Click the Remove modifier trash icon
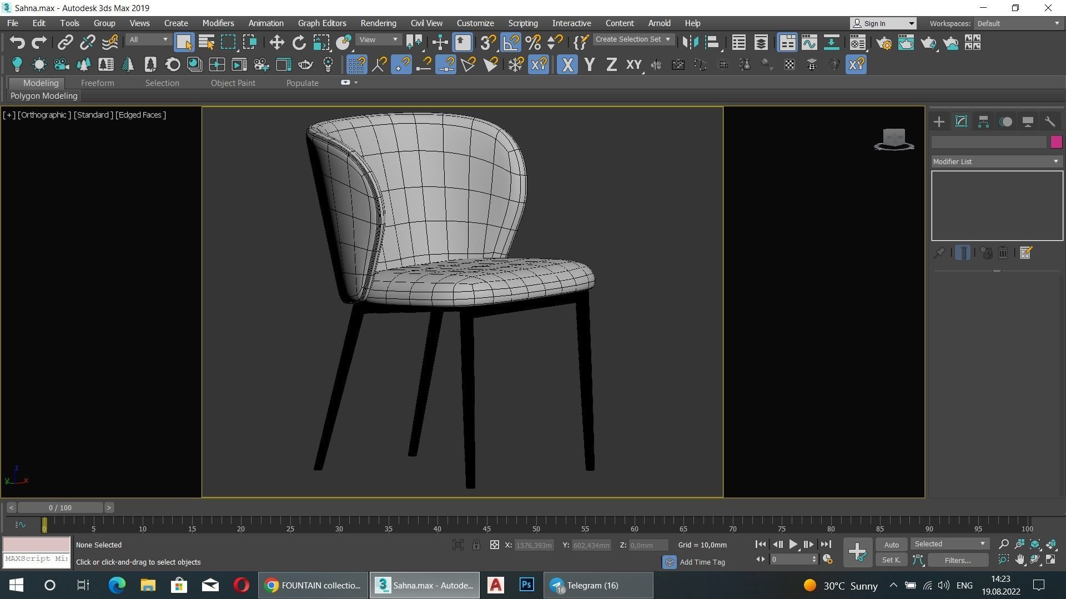The height and width of the screenshot is (599, 1066). (x=1003, y=253)
